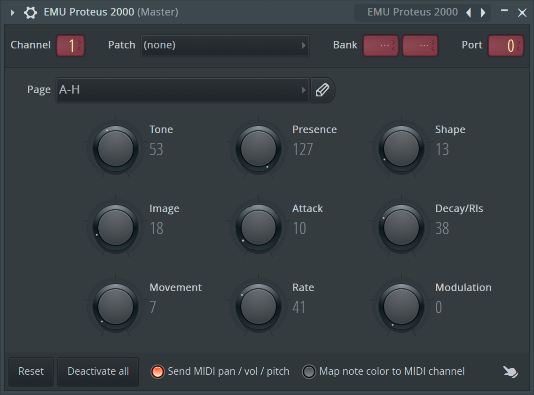Select the previous preset arrow
This screenshot has height=395, width=534.
click(468, 12)
